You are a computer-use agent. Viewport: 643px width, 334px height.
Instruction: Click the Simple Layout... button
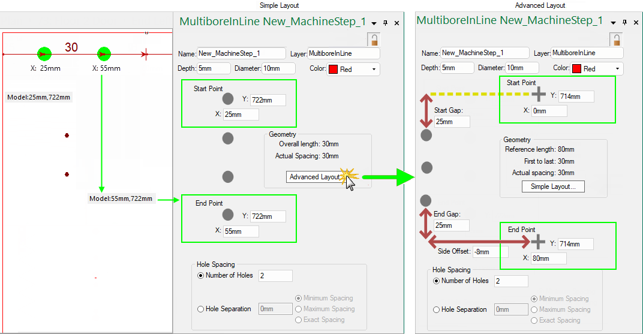coord(552,186)
